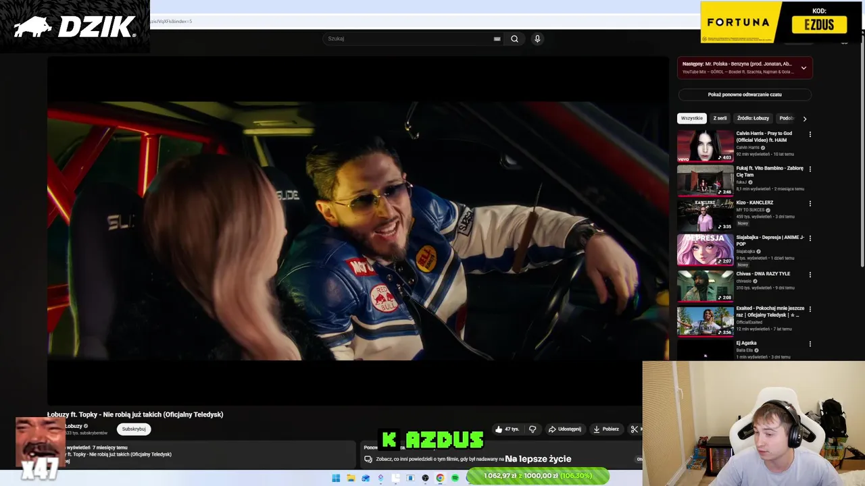Click the Kizo - KANCLERZ title text
This screenshot has height=486, width=865.
tap(754, 202)
